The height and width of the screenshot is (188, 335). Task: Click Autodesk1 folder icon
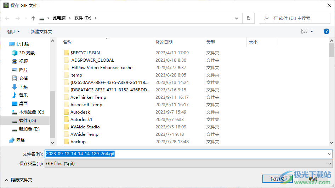pyautogui.click(x=67, y=120)
